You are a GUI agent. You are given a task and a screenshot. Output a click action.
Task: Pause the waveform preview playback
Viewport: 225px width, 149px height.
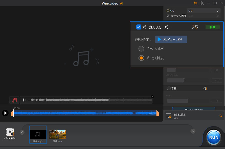coord(24,100)
